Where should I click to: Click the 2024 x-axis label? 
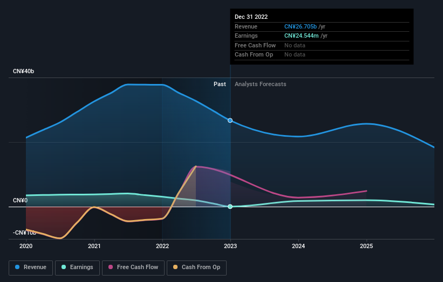coord(298,246)
